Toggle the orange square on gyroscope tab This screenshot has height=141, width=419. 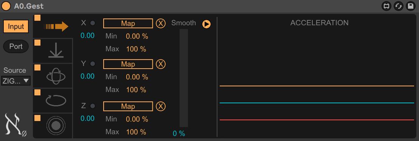pos(37,67)
